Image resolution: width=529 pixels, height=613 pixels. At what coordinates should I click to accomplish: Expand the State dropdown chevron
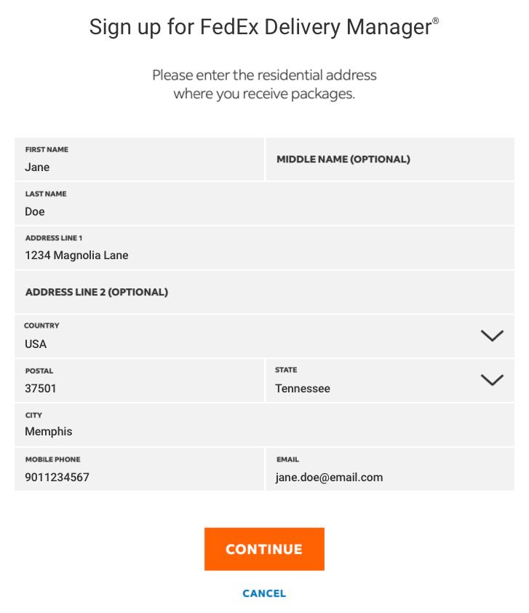(493, 380)
